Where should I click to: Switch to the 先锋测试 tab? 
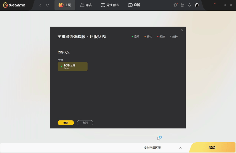click(x=110, y=5)
